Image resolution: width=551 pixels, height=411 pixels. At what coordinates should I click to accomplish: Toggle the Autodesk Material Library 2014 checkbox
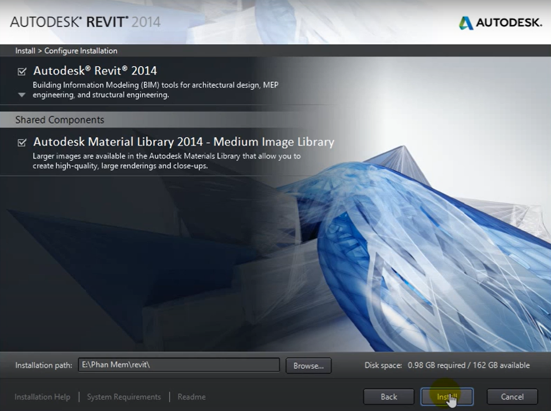click(22, 142)
